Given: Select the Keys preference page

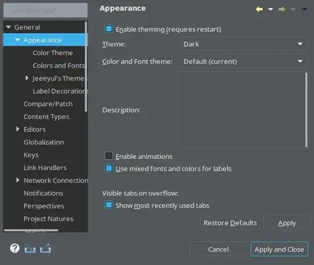Looking at the screenshot, I should (31, 155).
